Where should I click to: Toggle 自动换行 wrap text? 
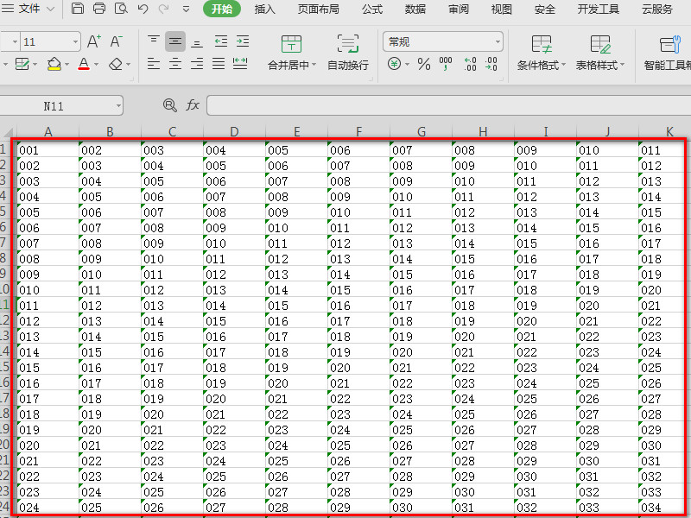[x=348, y=53]
